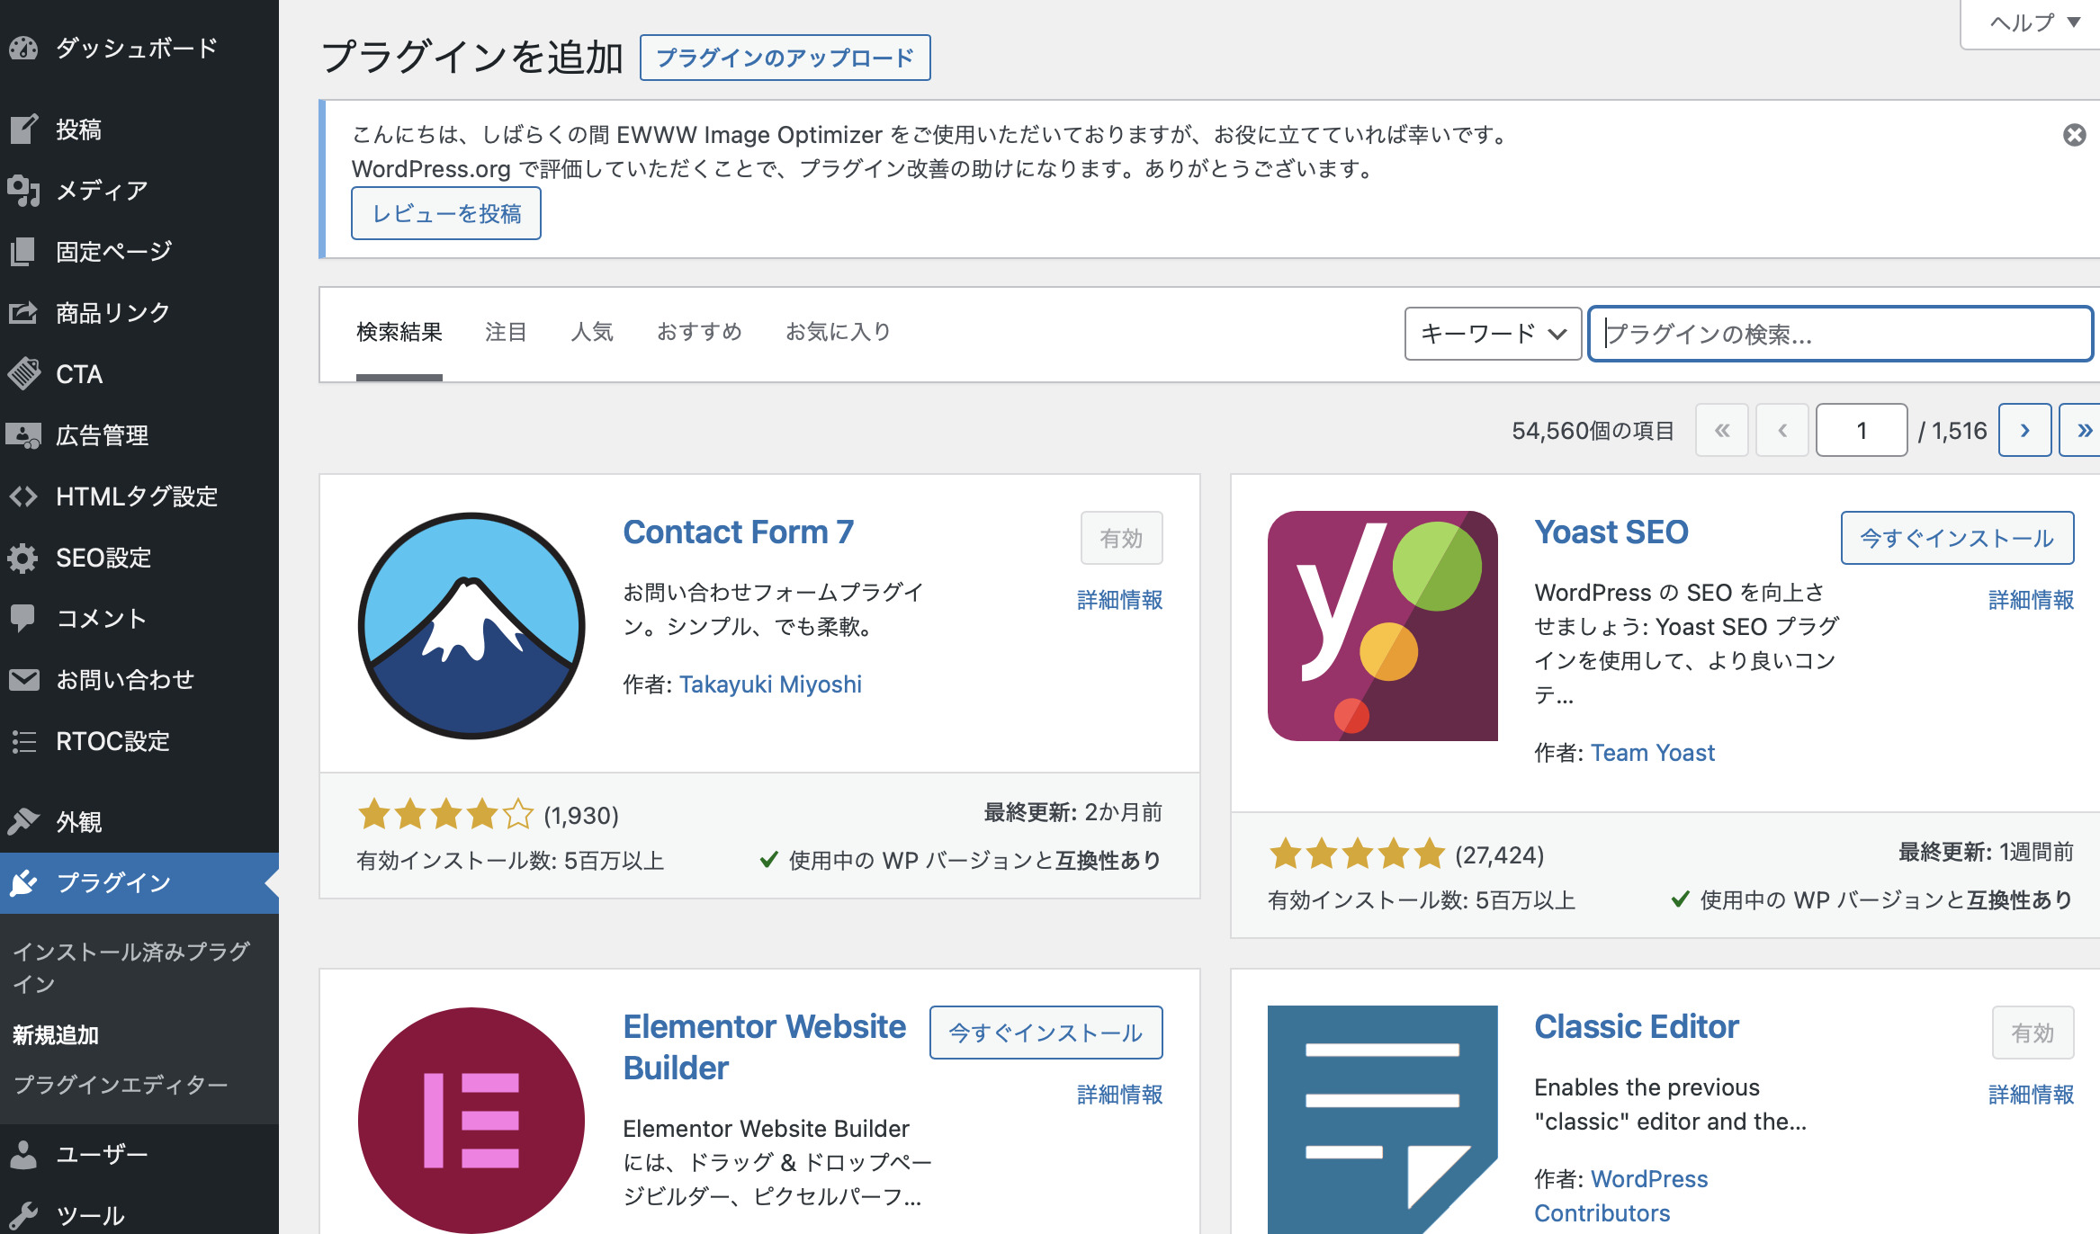2100x1234 pixels.
Task: Select the 検索結果 tab
Action: [x=399, y=332]
